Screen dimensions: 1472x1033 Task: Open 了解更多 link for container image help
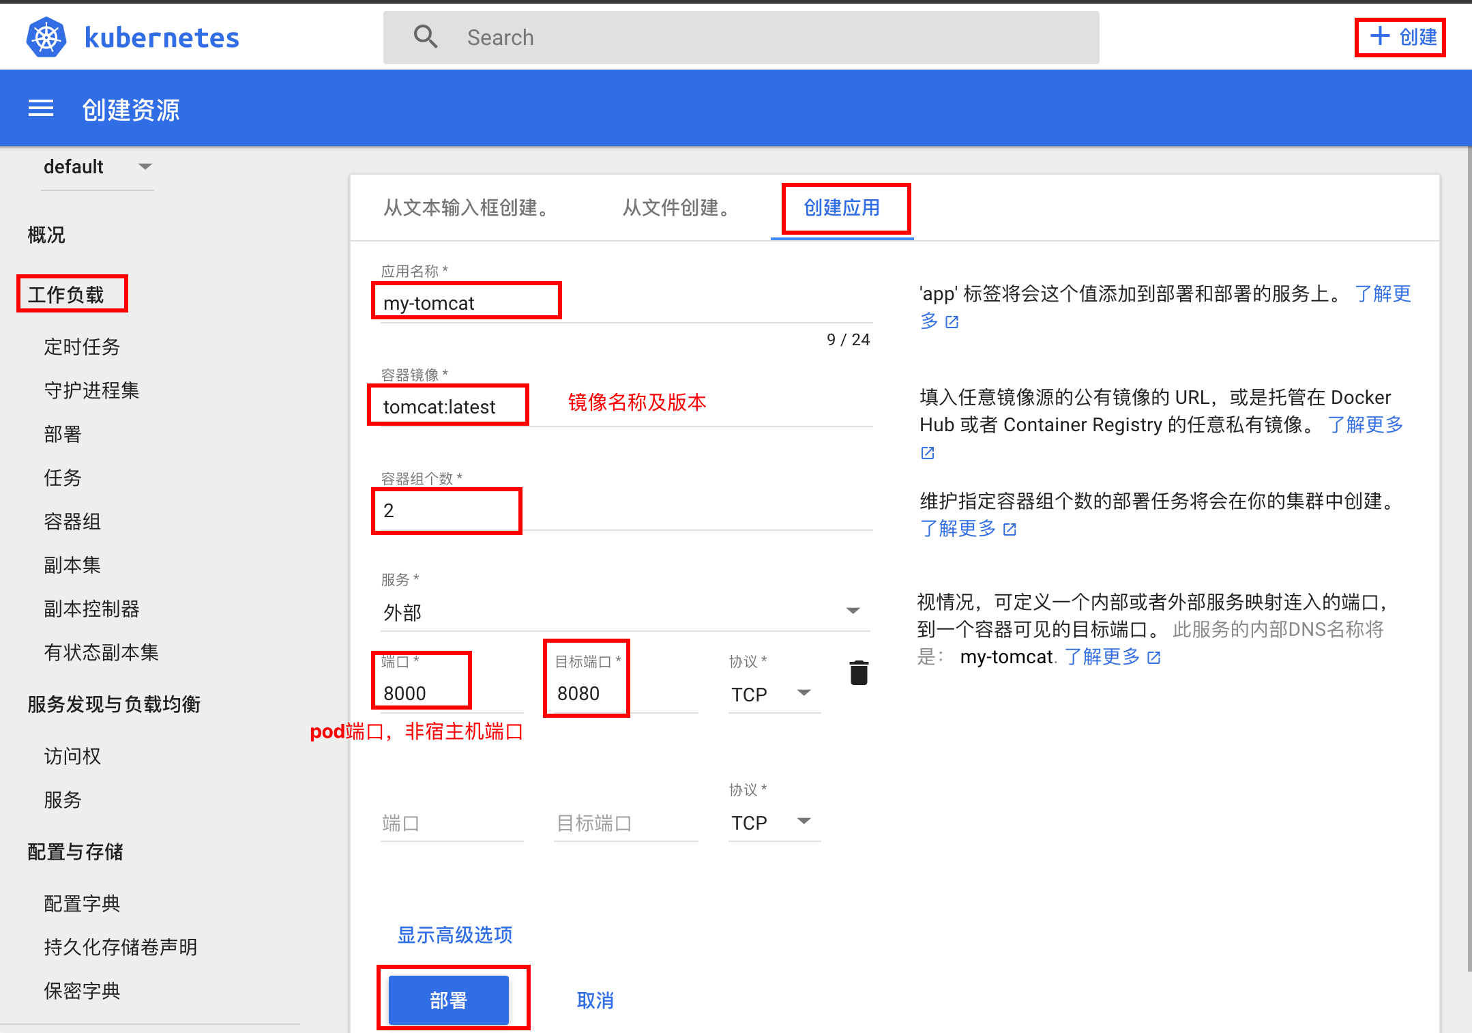(x=1366, y=425)
